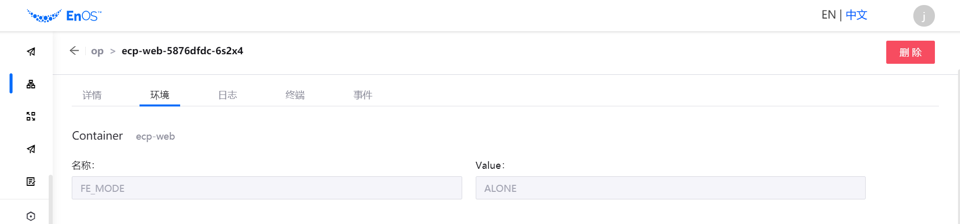Open the user avatar "j" menu
Viewport: 960px width, 224px height.
tap(923, 16)
